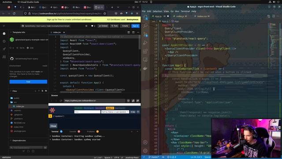The image size is (282, 159).
Task: Open VS Code Source Control icon
Action: click(x=145, y=34)
